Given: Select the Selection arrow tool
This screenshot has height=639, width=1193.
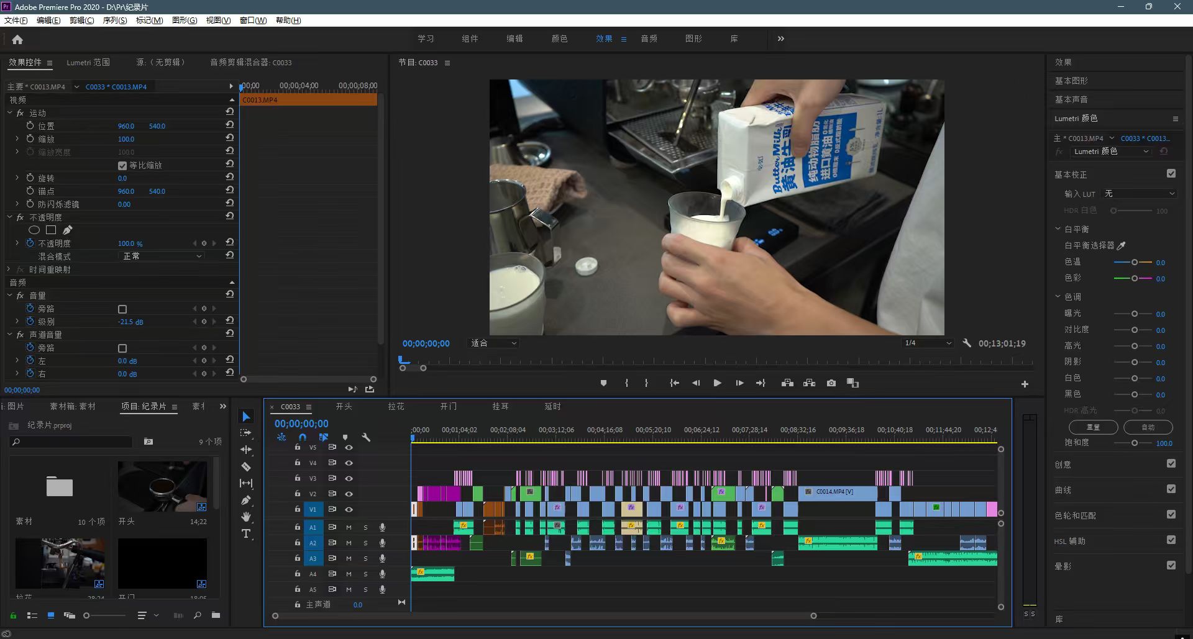Looking at the screenshot, I should coord(246,416).
